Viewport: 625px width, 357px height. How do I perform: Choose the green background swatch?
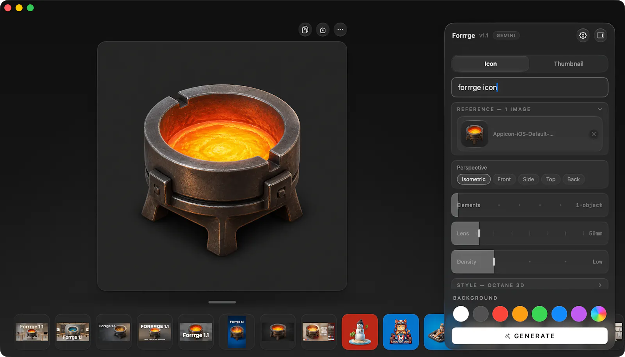(x=539, y=314)
